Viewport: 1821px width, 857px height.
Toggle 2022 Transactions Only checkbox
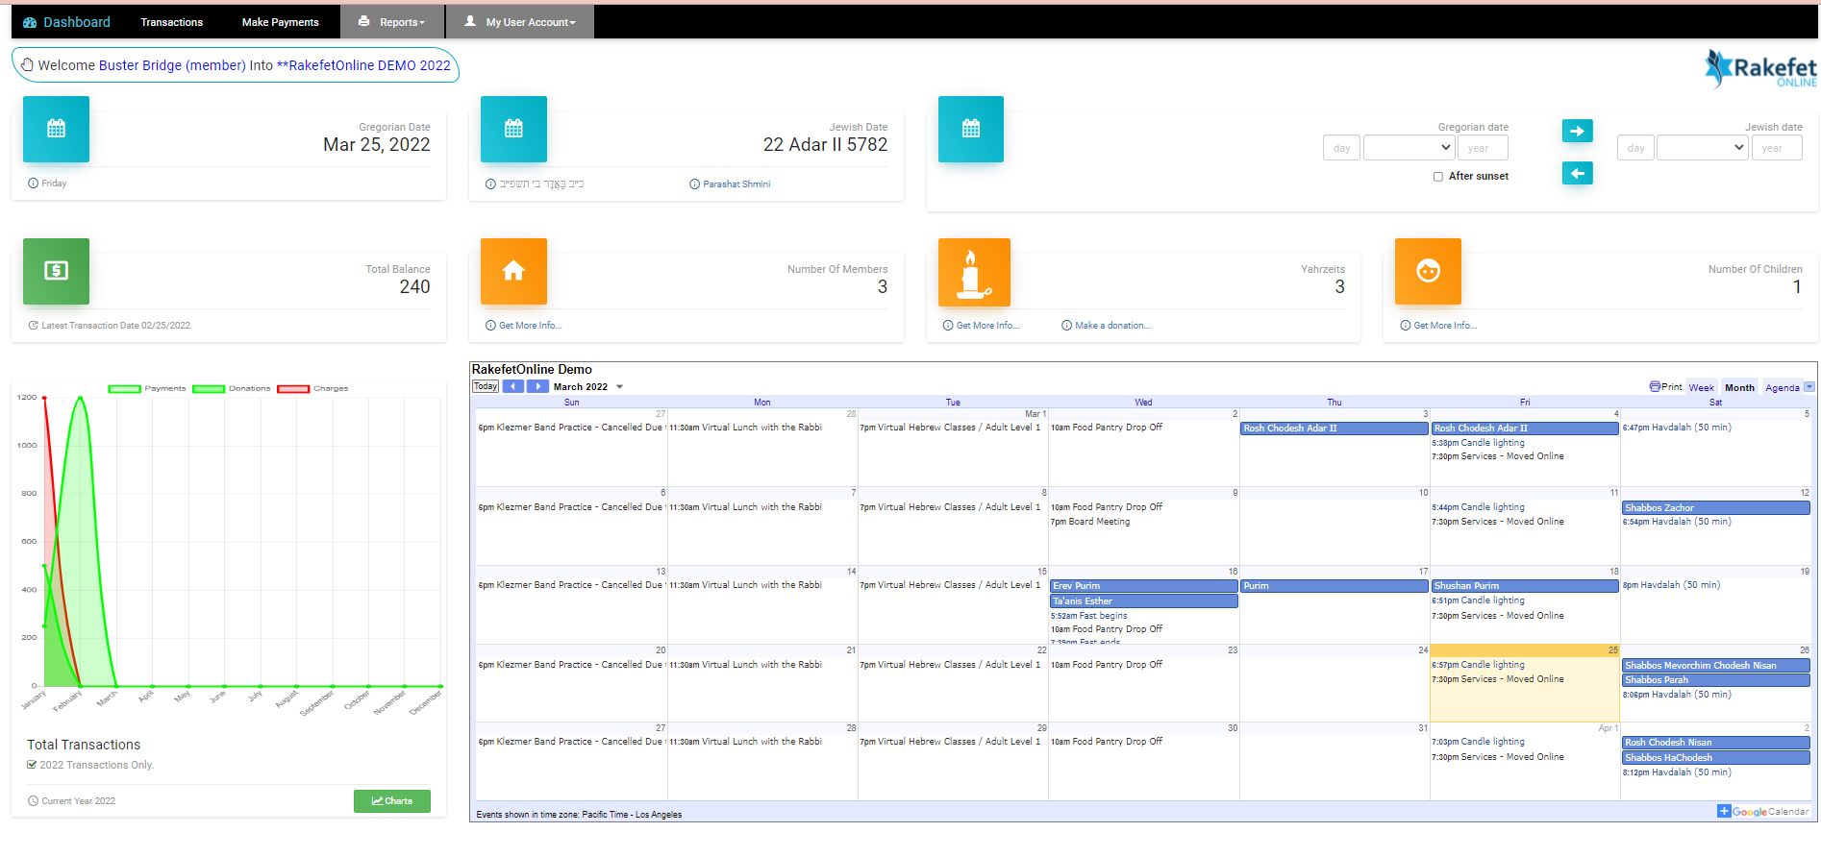[x=32, y=765]
